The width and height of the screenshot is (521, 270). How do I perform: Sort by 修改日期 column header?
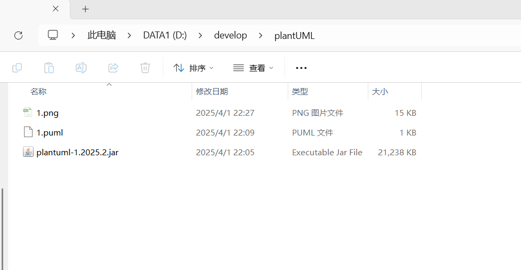pos(212,92)
